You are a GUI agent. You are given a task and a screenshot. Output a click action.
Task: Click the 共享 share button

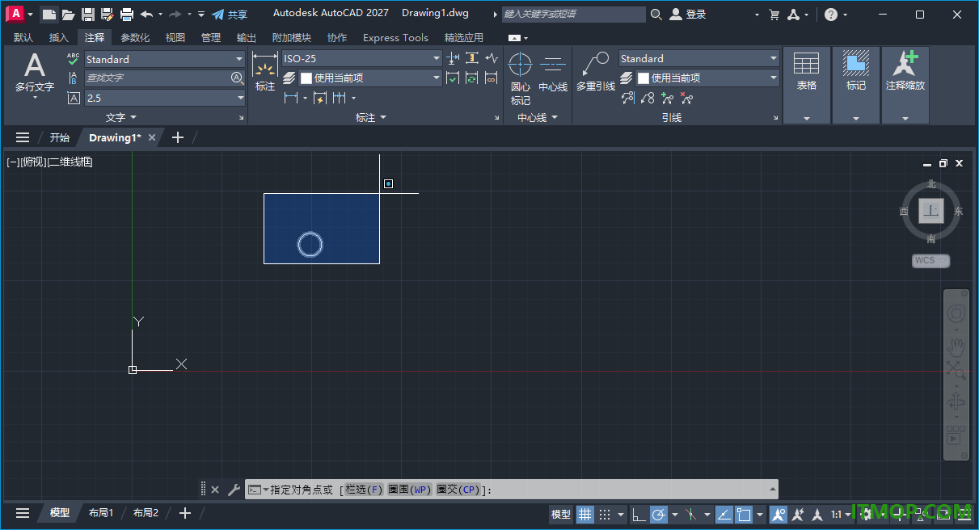pos(230,15)
